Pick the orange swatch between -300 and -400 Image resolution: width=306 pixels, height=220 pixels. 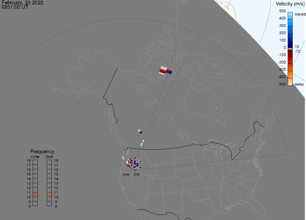[x=290, y=75]
